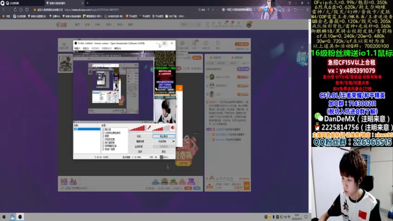393x221 pixels.
Task: Open the 360软件宝库 bookmark
Action: tap(114, 16)
